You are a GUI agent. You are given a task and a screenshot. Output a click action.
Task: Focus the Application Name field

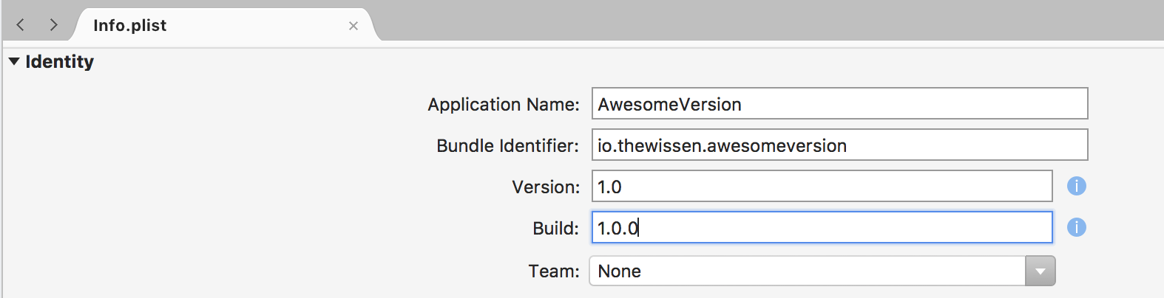pyautogui.click(x=839, y=103)
